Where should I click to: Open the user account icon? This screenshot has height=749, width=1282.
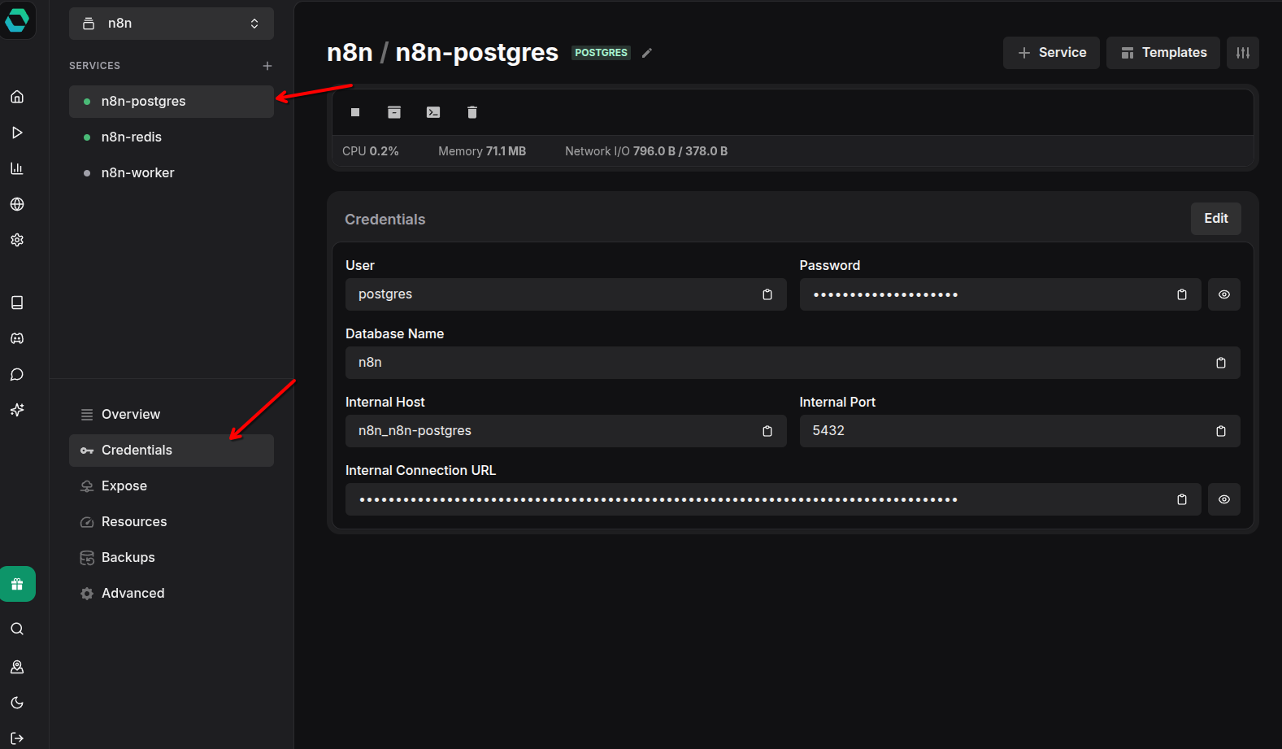pos(17,667)
